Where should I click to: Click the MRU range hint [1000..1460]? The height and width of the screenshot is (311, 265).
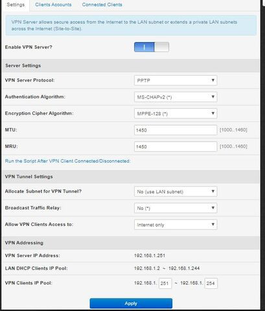point(233,146)
